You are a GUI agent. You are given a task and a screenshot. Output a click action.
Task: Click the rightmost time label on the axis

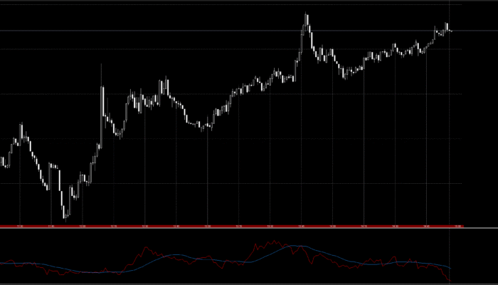pos(457,227)
